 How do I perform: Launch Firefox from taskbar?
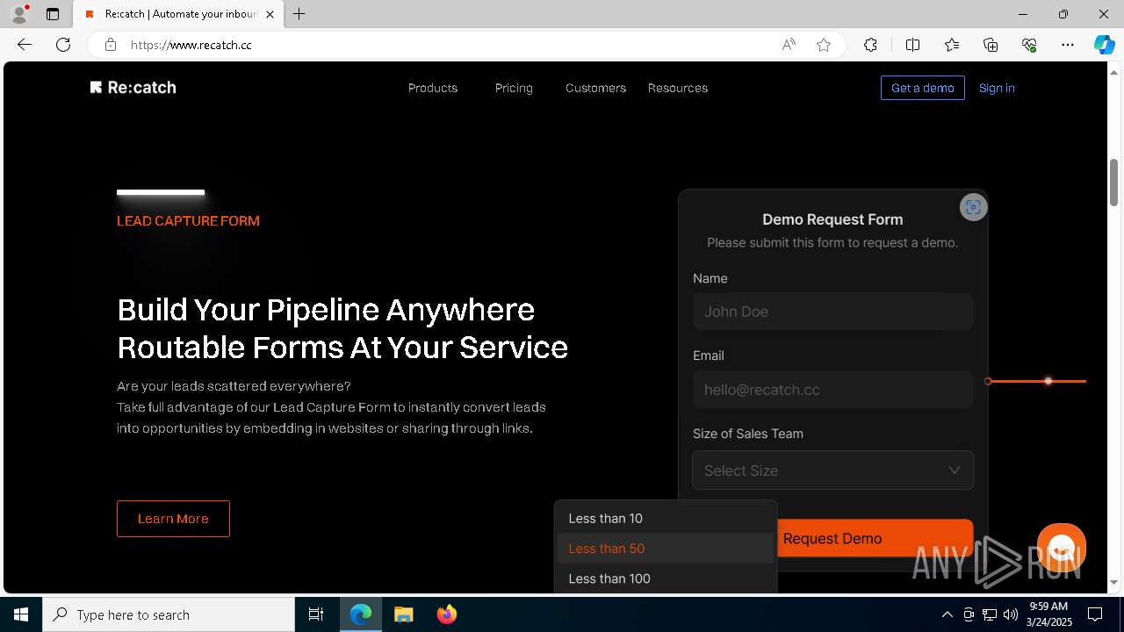(447, 614)
